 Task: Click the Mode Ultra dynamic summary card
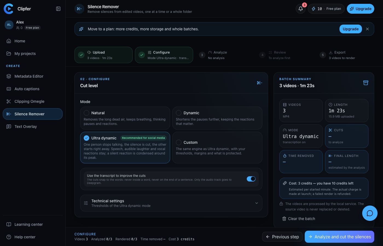301,136
